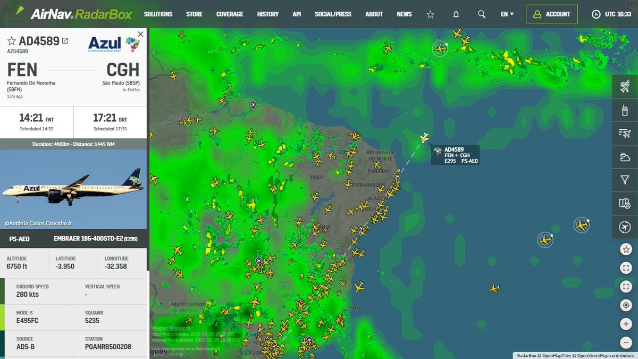
Task: Center map on my location
Action: (x=625, y=305)
